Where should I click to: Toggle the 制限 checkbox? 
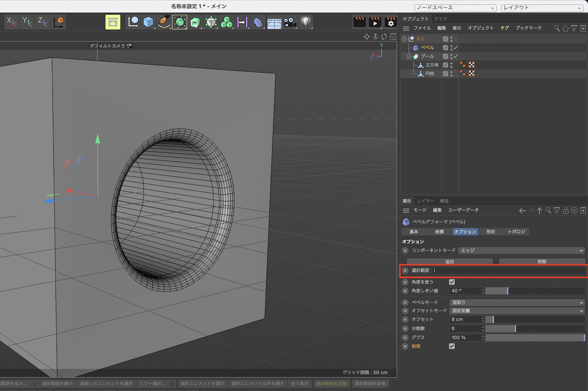pyautogui.click(x=452, y=346)
